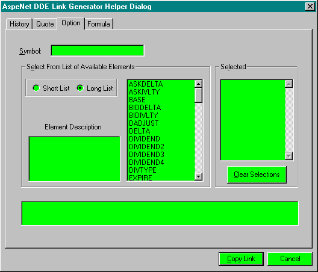Open the Quote tab
This screenshot has width=318, height=272.
point(45,24)
